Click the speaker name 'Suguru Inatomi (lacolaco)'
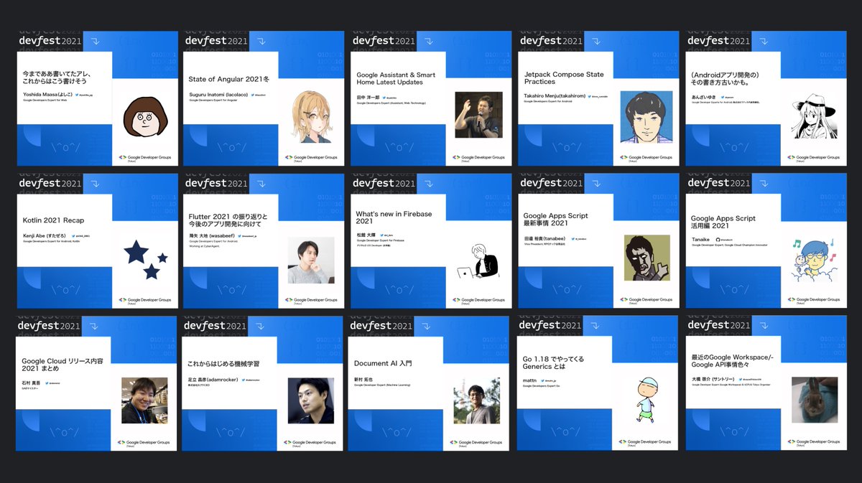The width and height of the screenshot is (862, 483). 218,94
